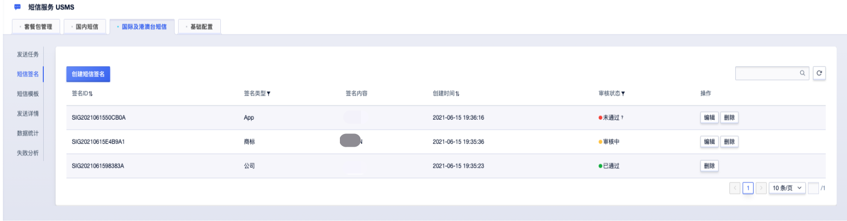
Task: Open the 签名类型 filter funnel
Action: [269, 94]
